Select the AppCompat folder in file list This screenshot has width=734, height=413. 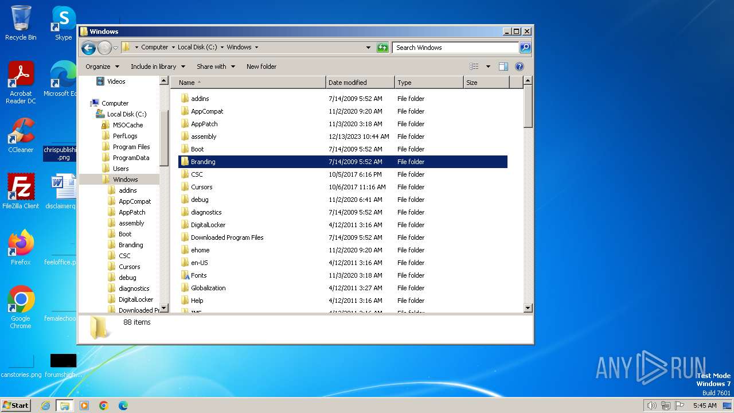[x=206, y=111]
